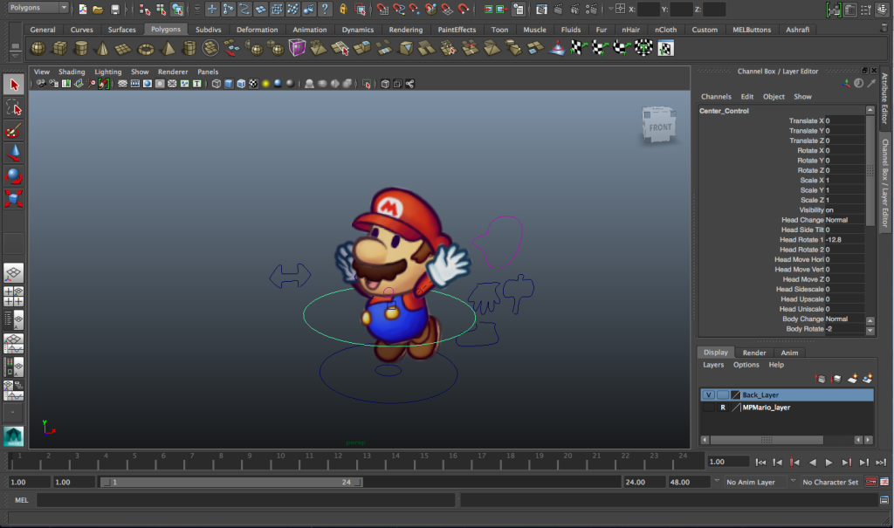Go to start of playback range
This screenshot has width=894, height=528.
coord(760,463)
